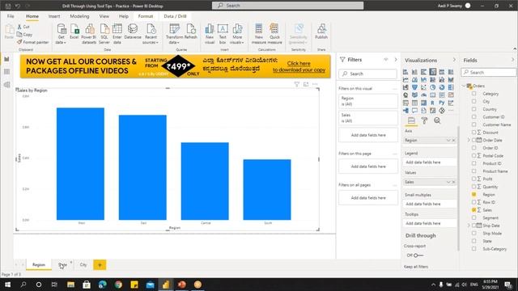The height and width of the screenshot is (291, 518).
Task: Check the City field
Action: tap(474, 101)
